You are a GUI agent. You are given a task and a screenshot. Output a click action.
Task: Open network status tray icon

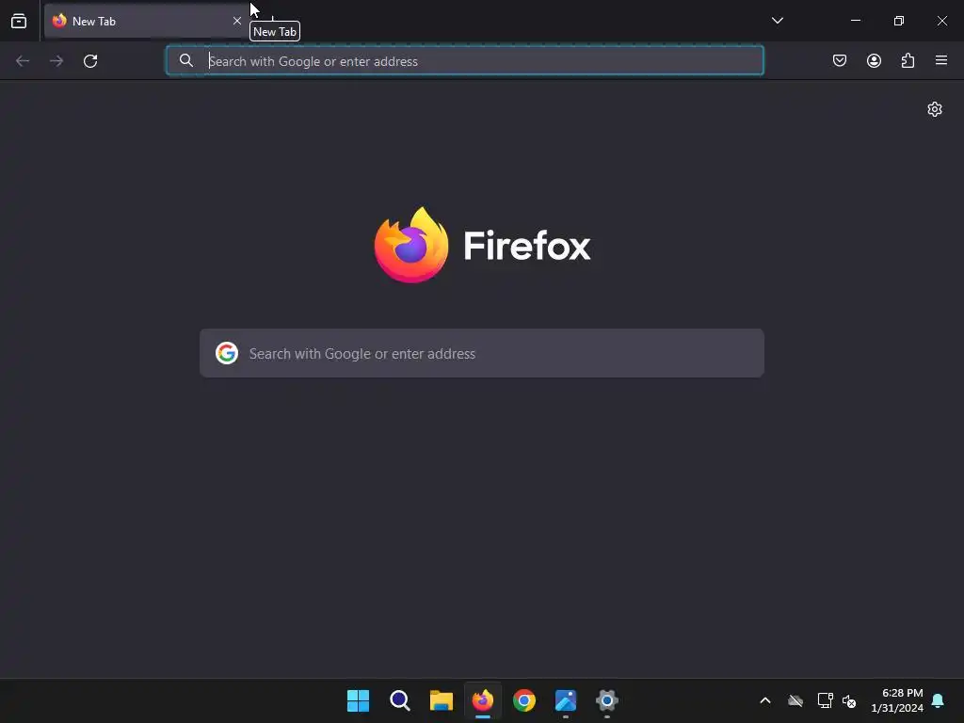point(825,700)
